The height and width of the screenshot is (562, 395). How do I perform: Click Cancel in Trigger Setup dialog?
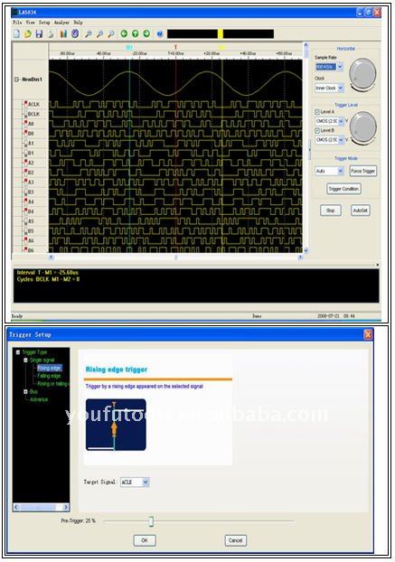(236, 540)
